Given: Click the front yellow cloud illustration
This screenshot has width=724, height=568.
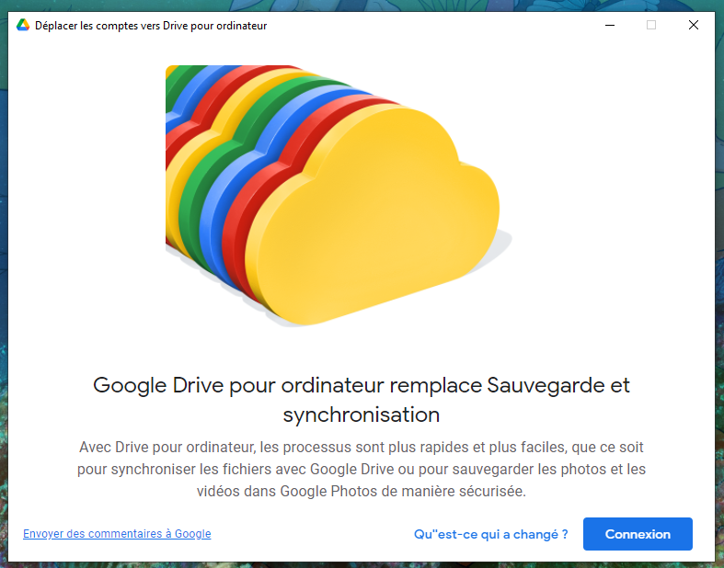Looking at the screenshot, I should coord(386,221).
